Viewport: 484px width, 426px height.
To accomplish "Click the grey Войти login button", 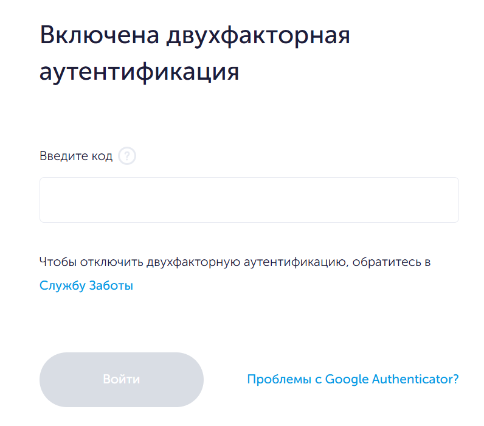I will click(x=122, y=380).
